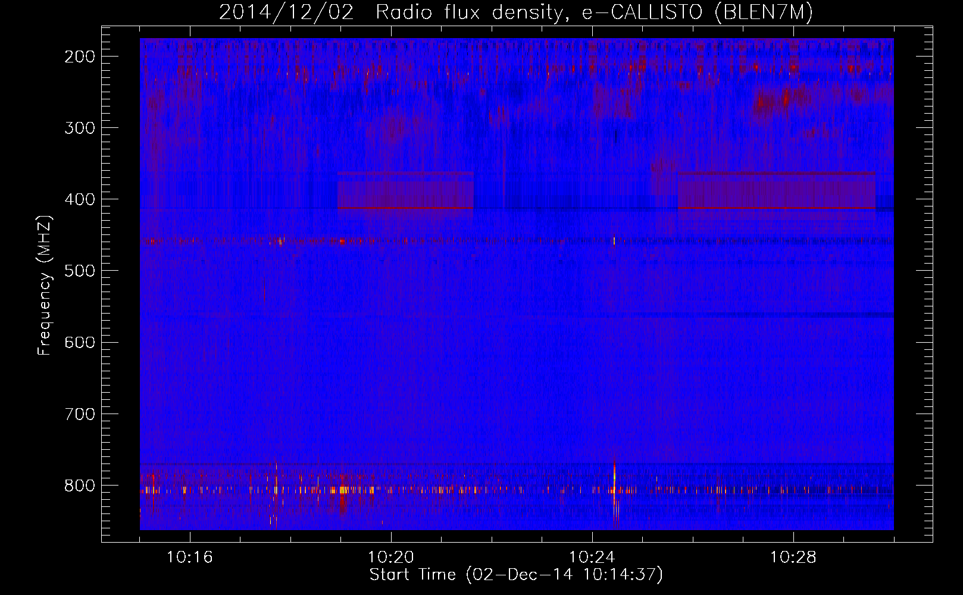Click the "Start Time (02-Dec-14 10:14:37)" label

coord(516,575)
